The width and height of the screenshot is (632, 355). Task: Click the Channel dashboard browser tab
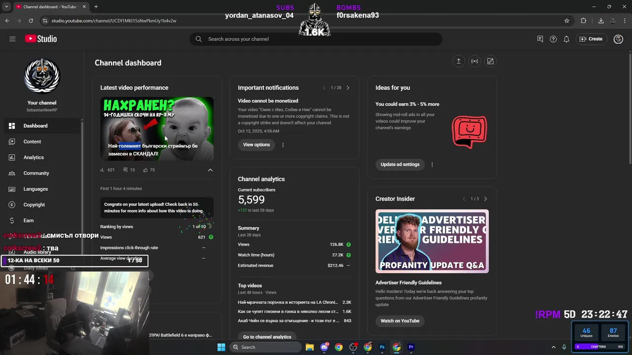[49, 7]
